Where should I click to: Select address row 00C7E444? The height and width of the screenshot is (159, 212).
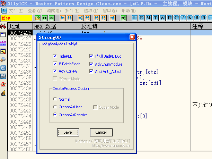tap(20, 116)
